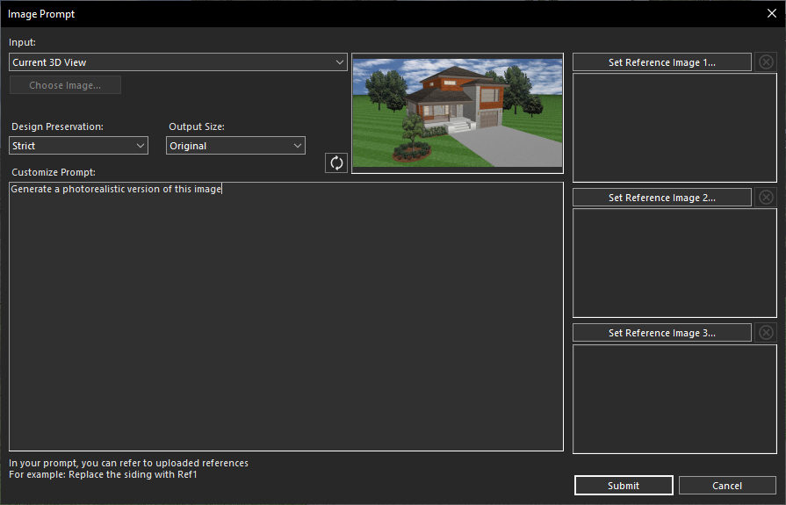Click Set Reference Image 1... button
786x505 pixels.
[x=661, y=62]
